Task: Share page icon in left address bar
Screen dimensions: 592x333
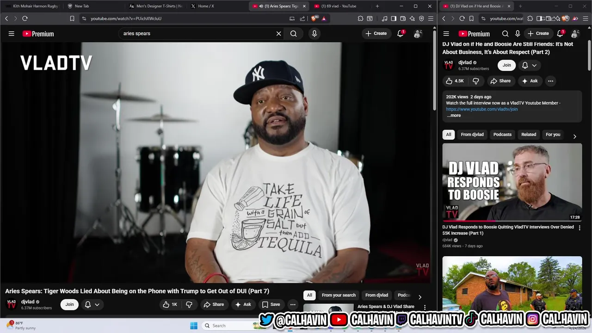Action: click(x=302, y=18)
